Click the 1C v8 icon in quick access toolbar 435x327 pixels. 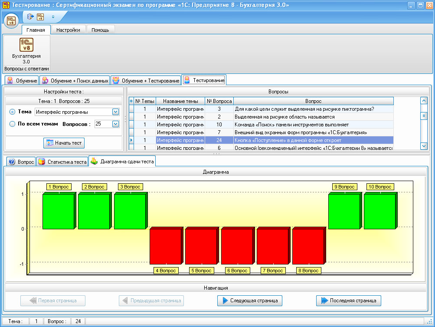40,17
